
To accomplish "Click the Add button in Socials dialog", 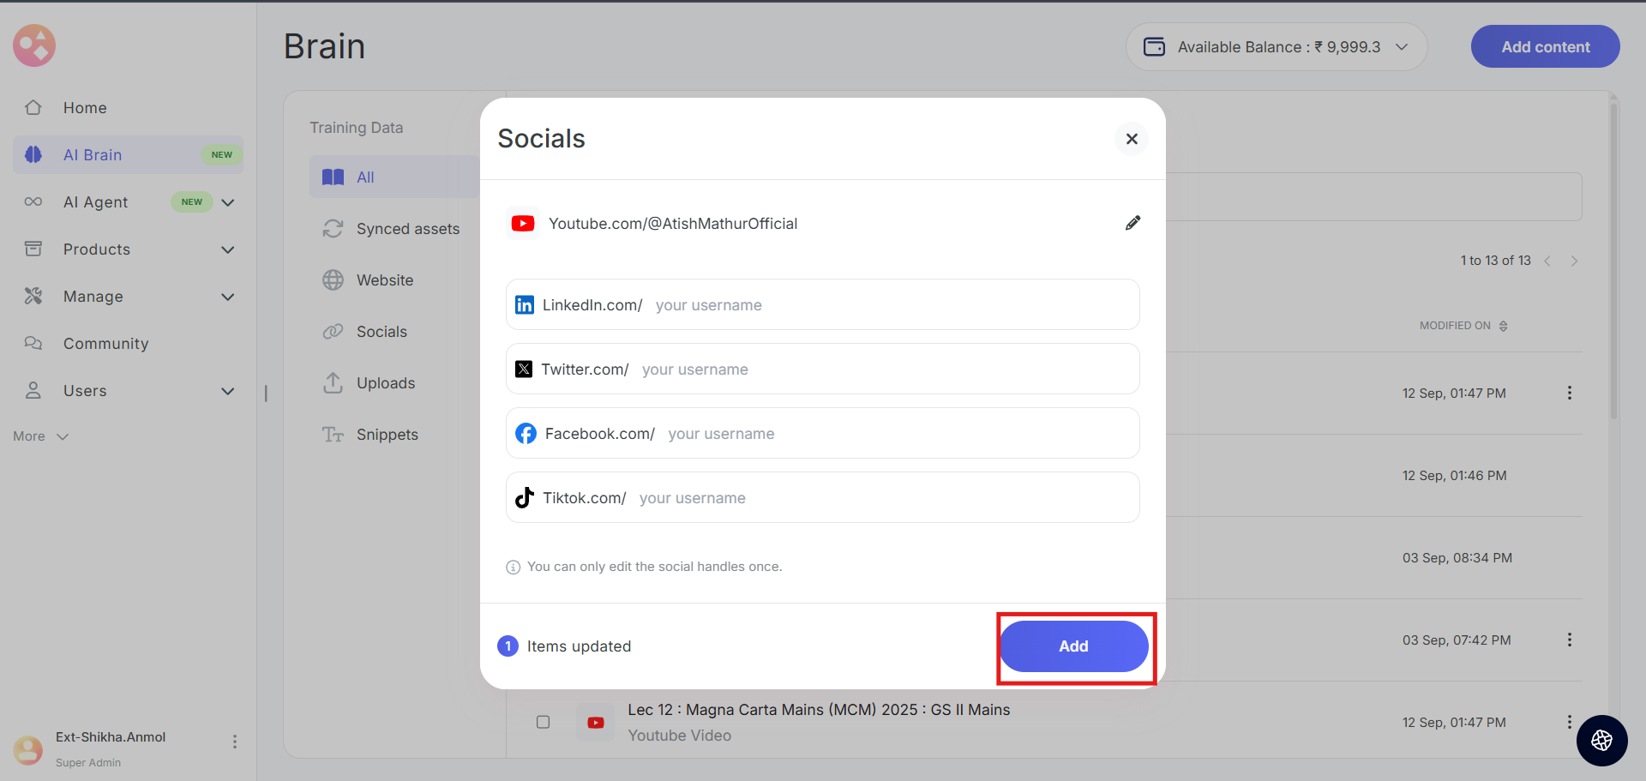I will (x=1073, y=646).
